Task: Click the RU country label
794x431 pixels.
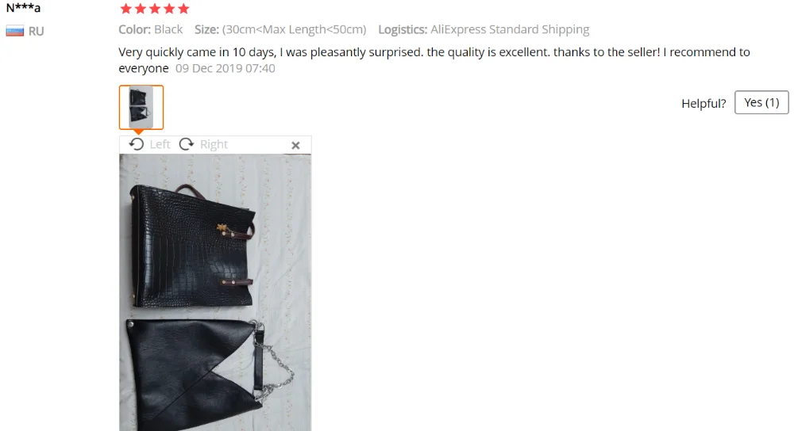Action: 36,32
